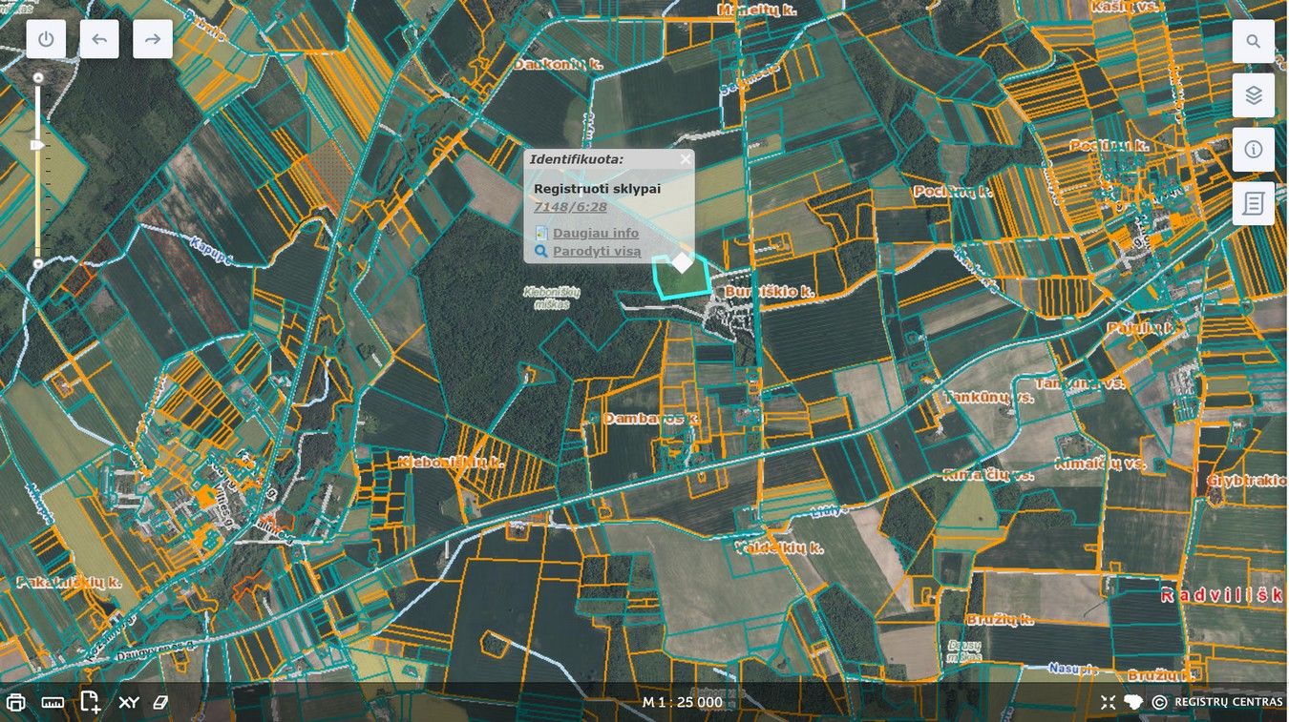Click the print map icon

pos(15,702)
